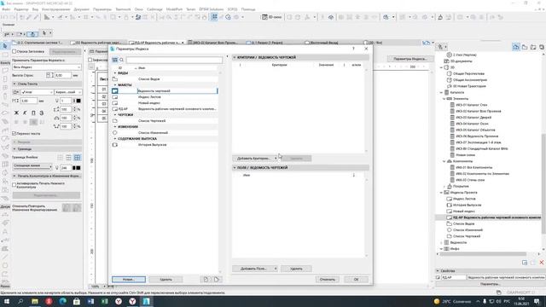Open the Layout Book navigator icon
546x307 pixels.
(533, 47)
